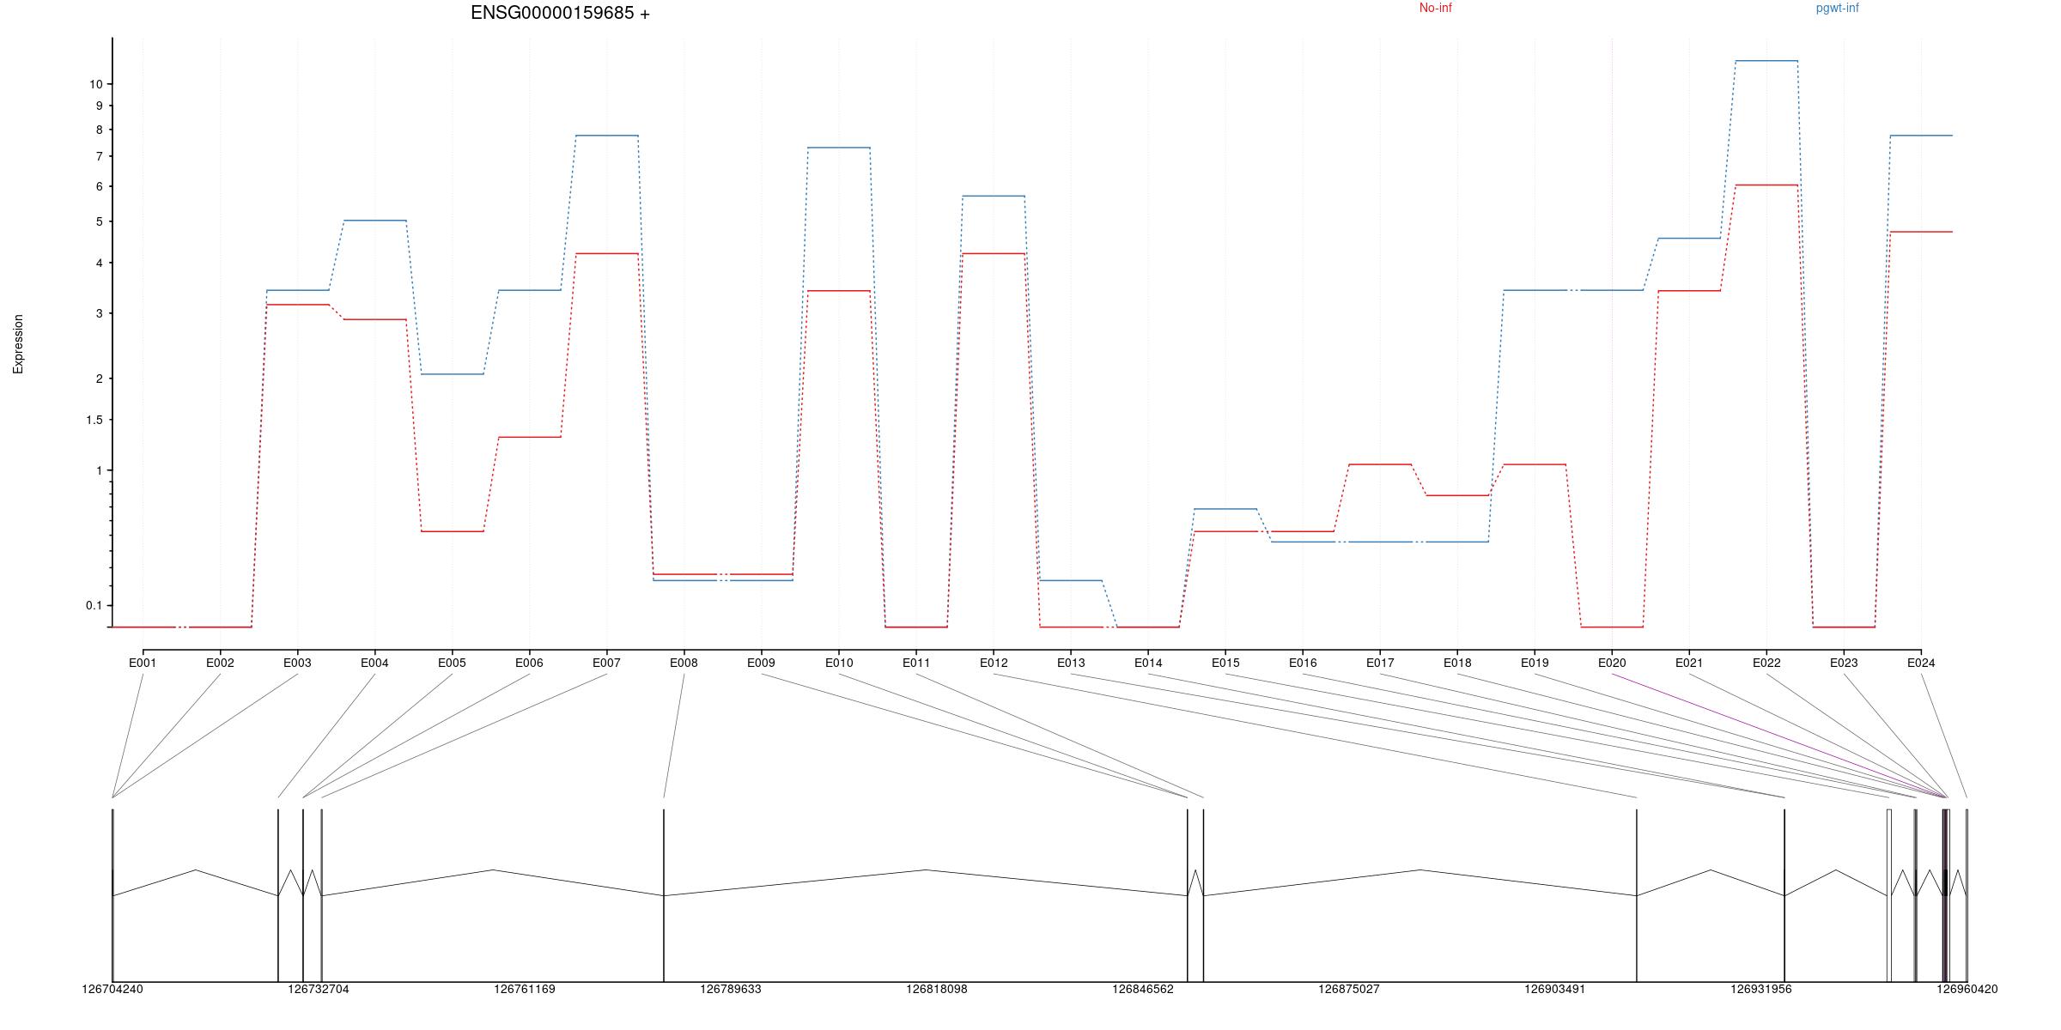Screen dimensions: 2061x1030
Task: Click exon label E002
Action: pos(220,663)
